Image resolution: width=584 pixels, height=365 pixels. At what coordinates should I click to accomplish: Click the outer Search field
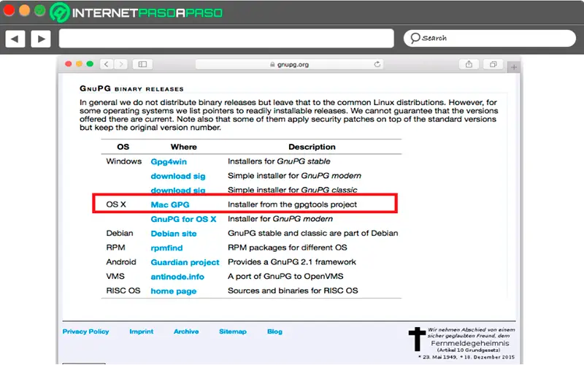(x=489, y=39)
